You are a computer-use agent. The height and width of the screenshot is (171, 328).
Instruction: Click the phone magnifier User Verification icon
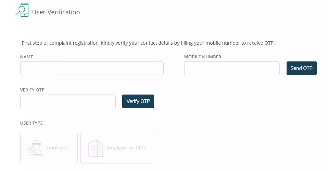pos(22,10)
